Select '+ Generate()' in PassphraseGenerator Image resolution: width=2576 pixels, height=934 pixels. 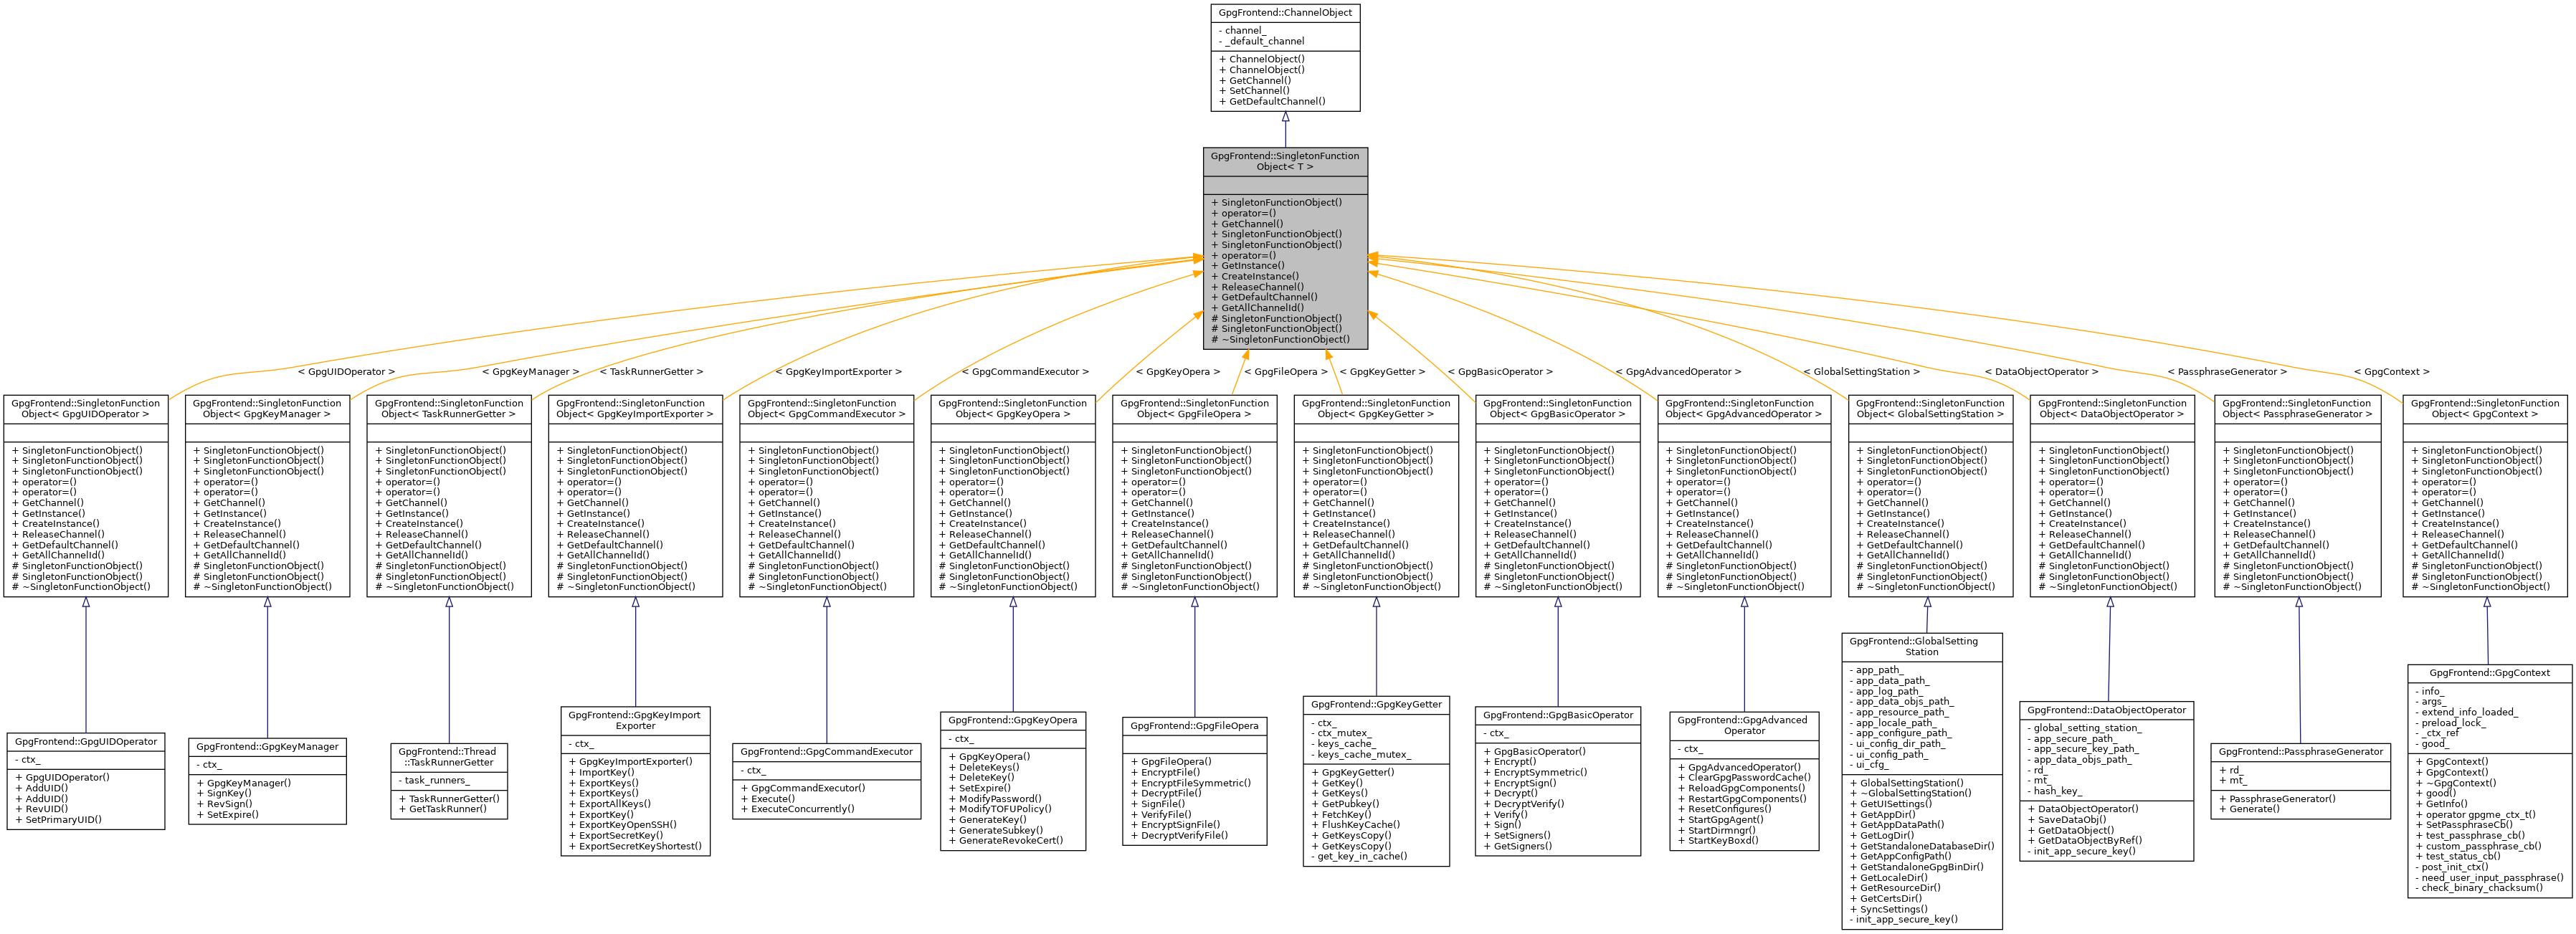click(2249, 809)
